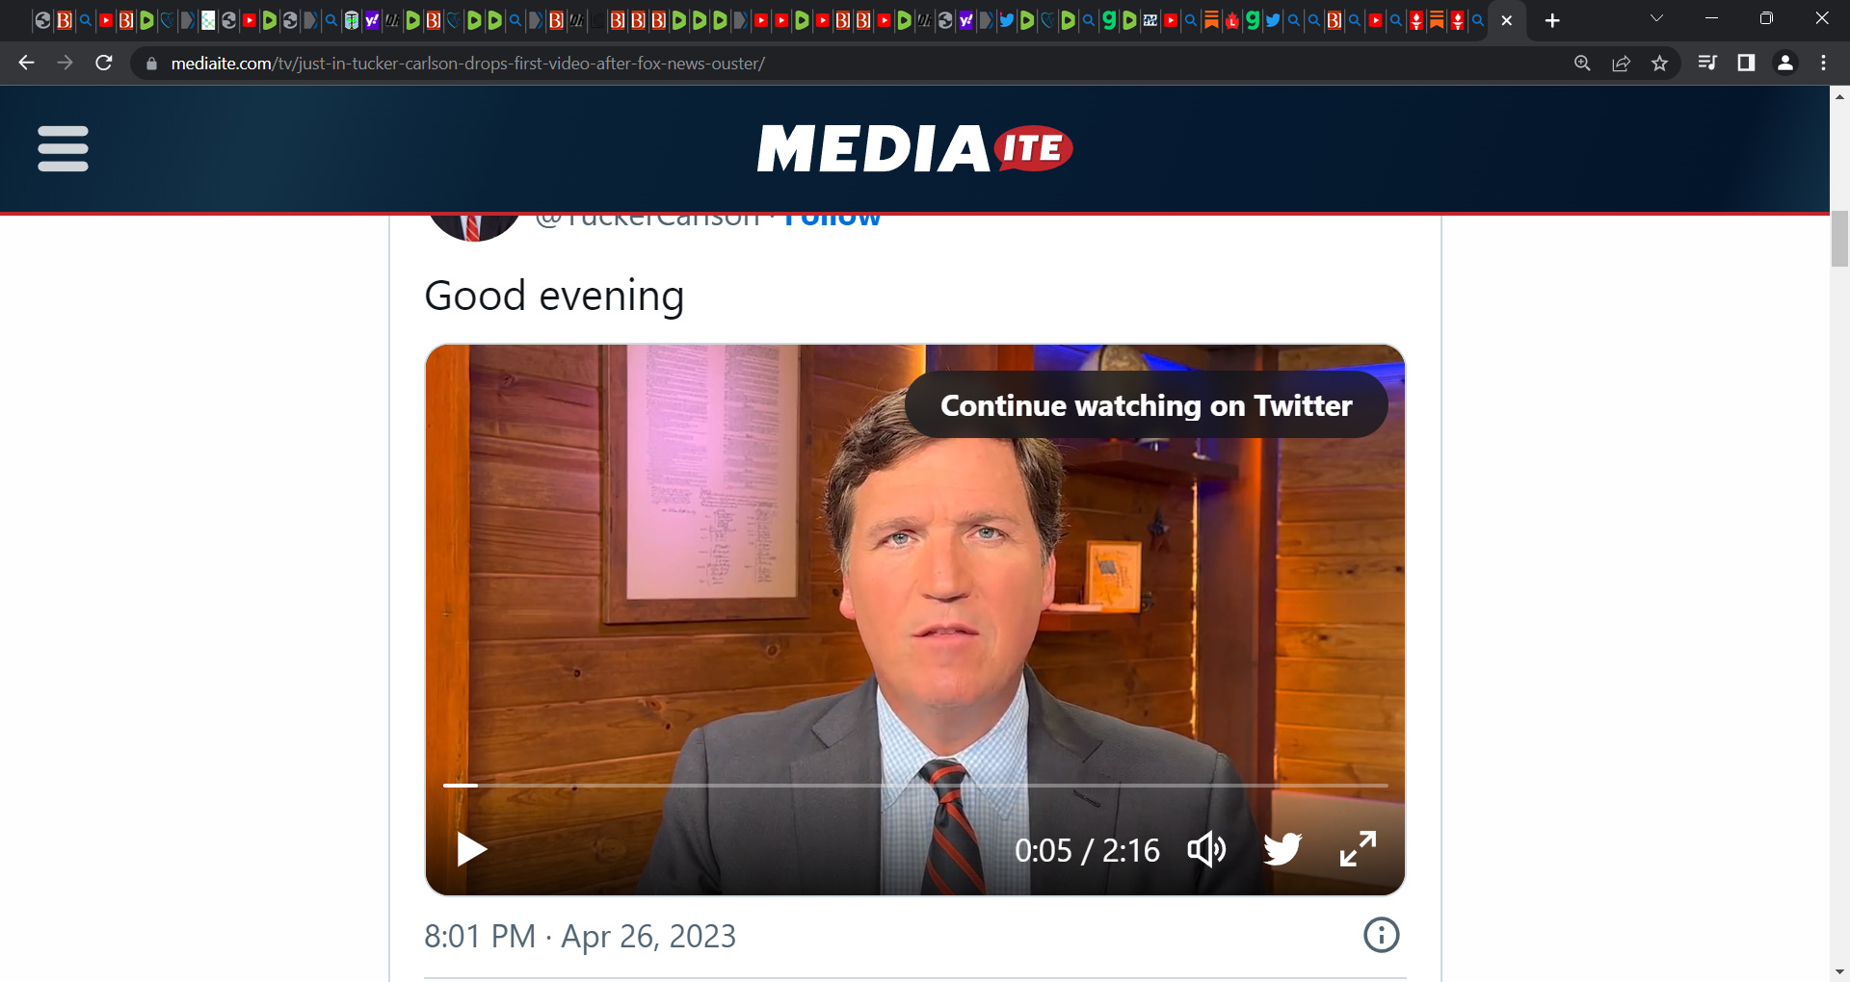Go forward in browser history
The height and width of the screenshot is (982, 1850).
click(x=65, y=63)
